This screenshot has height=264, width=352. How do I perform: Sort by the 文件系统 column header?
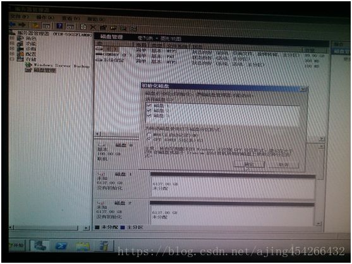[177, 46]
